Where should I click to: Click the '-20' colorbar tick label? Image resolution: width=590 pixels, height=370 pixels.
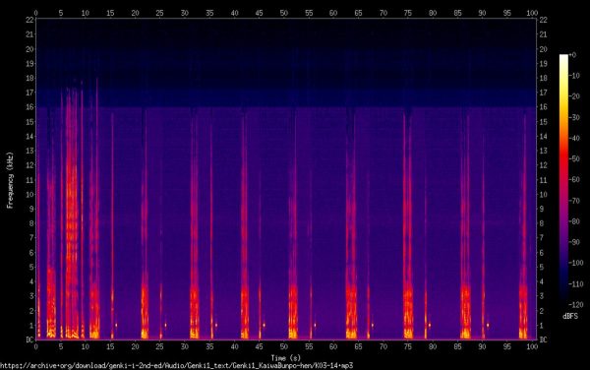(x=574, y=96)
